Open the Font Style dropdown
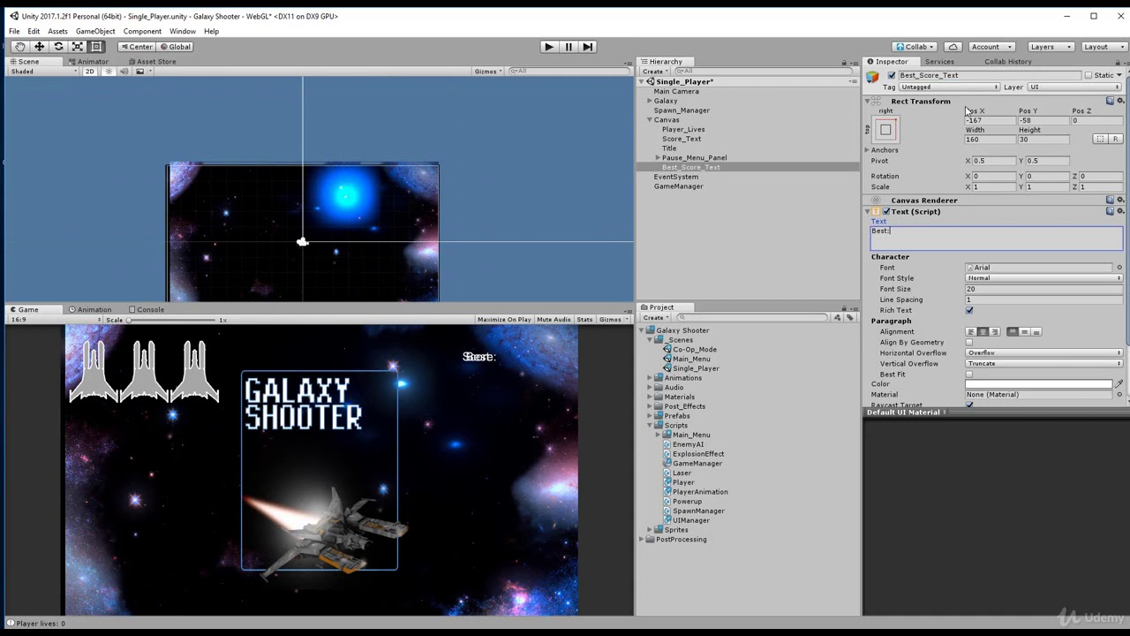The height and width of the screenshot is (636, 1130). click(x=1043, y=278)
